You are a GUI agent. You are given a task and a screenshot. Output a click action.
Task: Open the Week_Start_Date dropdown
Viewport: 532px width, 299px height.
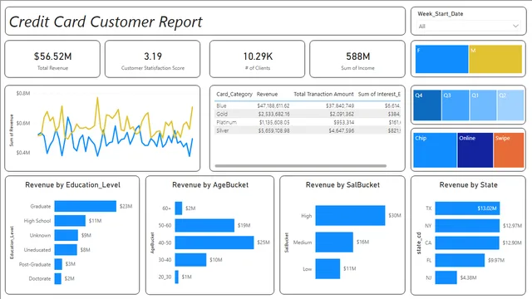tap(469, 26)
